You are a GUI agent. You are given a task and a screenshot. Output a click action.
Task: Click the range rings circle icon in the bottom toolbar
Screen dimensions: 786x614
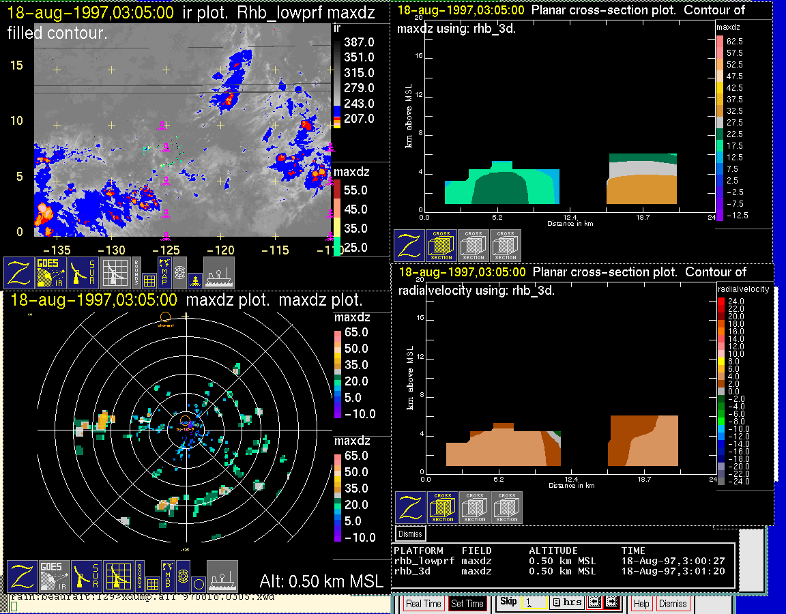pyautogui.click(x=197, y=584)
